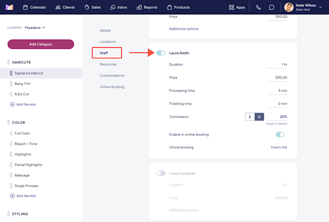Open the Clients menu

pyautogui.click(x=65, y=7)
